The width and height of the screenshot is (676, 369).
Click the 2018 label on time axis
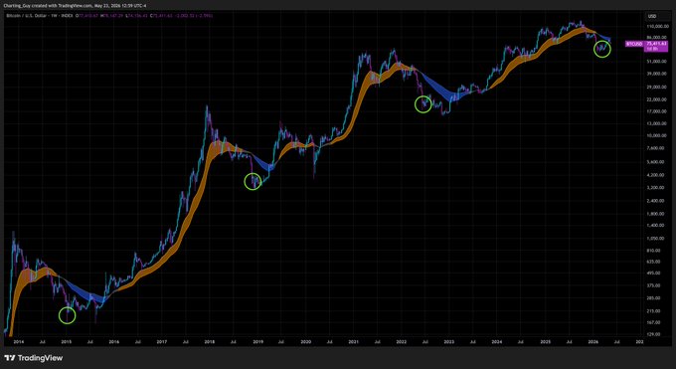pyautogui.click(x=210, y=342)
